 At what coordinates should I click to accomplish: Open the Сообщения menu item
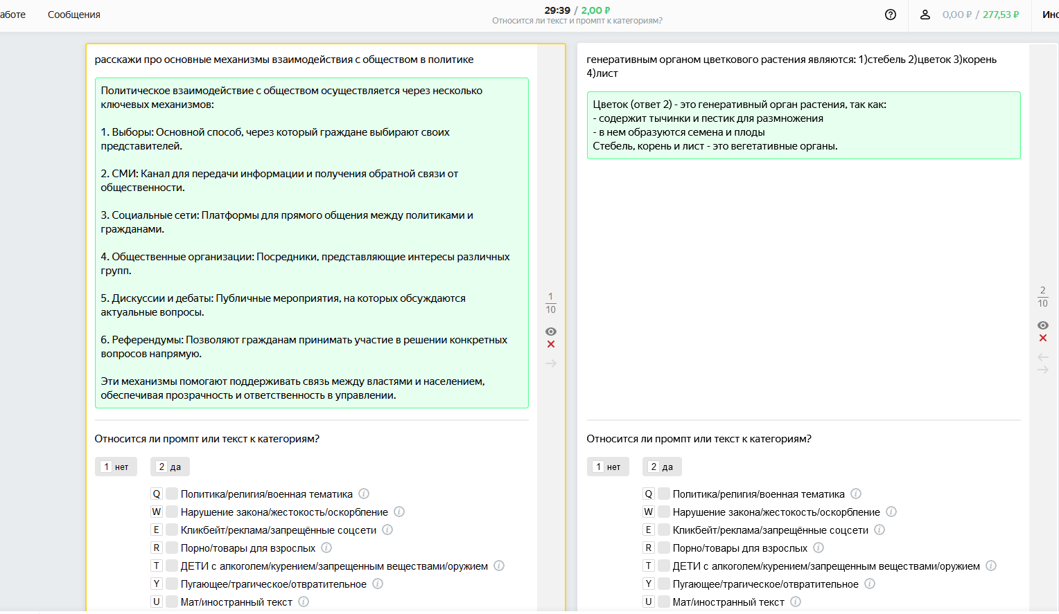click(x=74, y=15)
